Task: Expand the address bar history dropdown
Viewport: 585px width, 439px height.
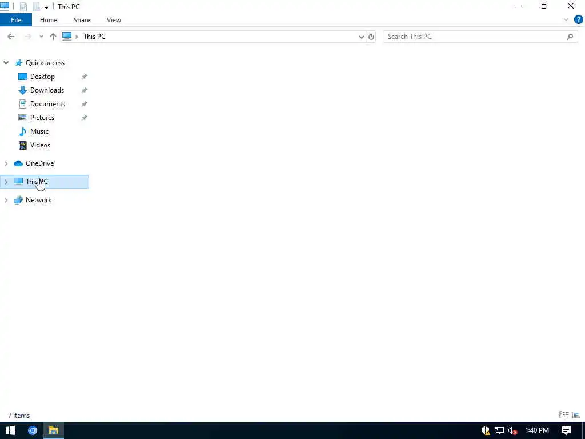Action: 361,37
